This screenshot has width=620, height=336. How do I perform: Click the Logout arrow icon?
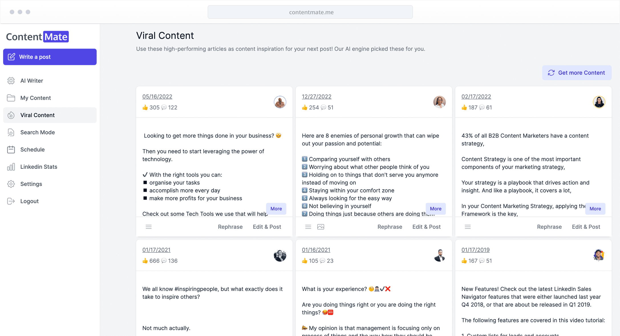(x=11, y=201)
